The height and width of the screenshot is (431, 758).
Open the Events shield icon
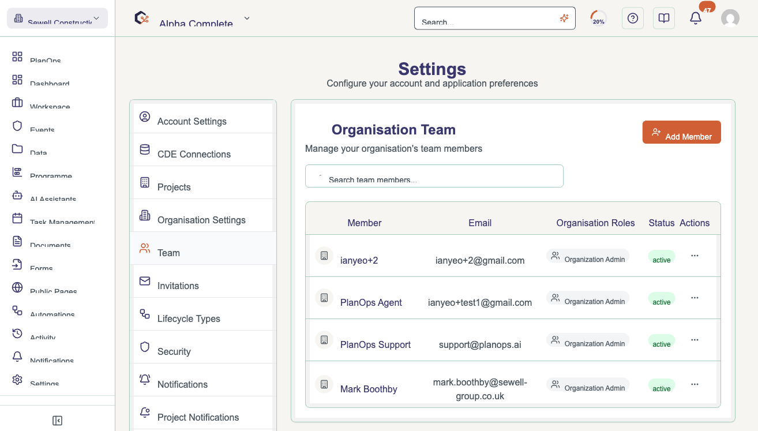[17, 126]
